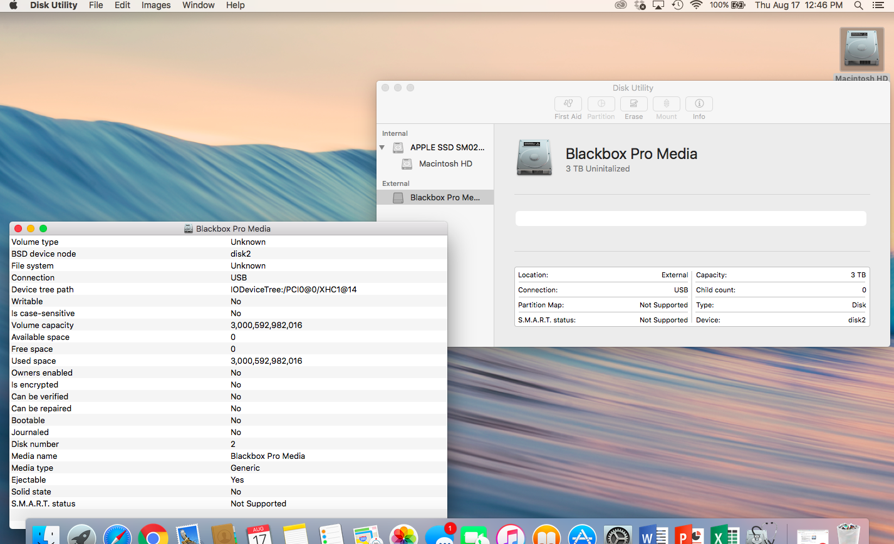Open Mail stamp icon in Dock

tap(189, 535)
